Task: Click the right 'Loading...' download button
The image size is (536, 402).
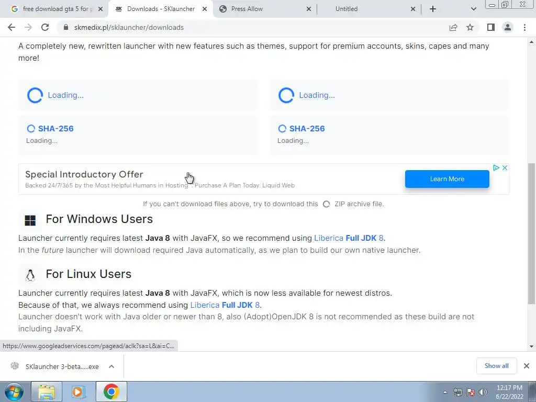Action: point(389,95)
